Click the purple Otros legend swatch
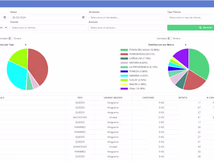 tap(124, 88)
